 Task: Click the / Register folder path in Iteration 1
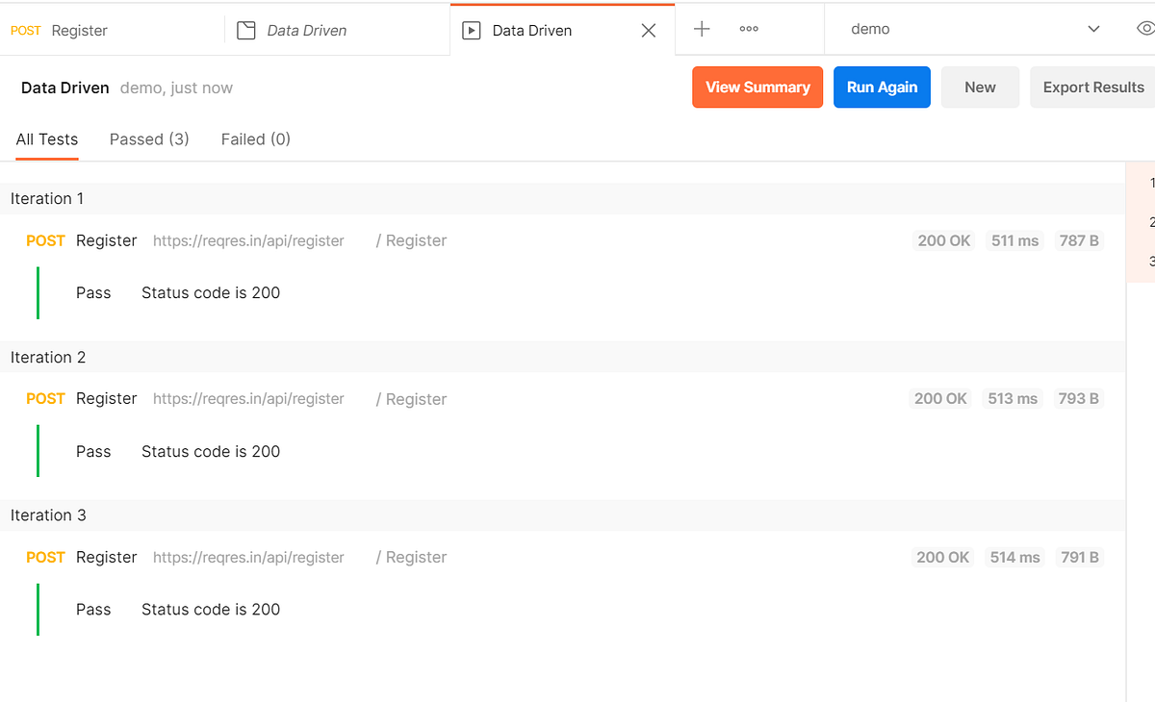411,240
